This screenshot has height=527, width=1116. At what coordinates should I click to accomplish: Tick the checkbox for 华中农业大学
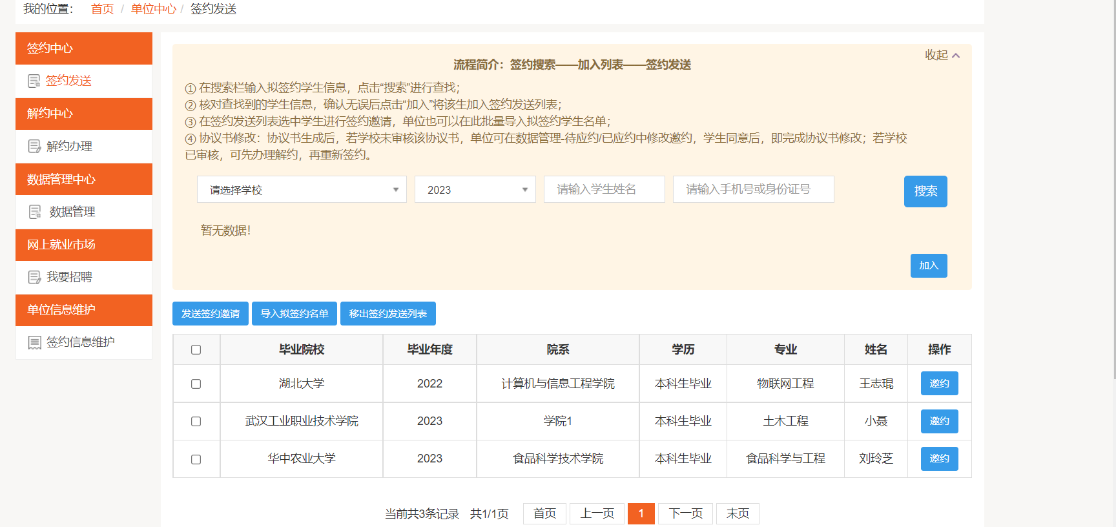[196, 459]
